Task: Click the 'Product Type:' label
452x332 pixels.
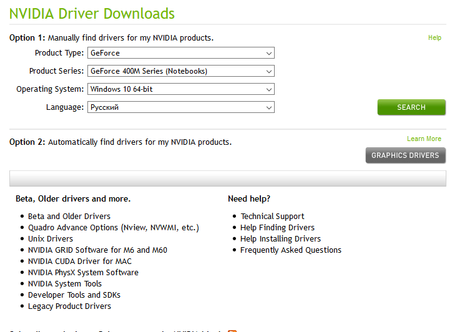Action: [59, 53]
